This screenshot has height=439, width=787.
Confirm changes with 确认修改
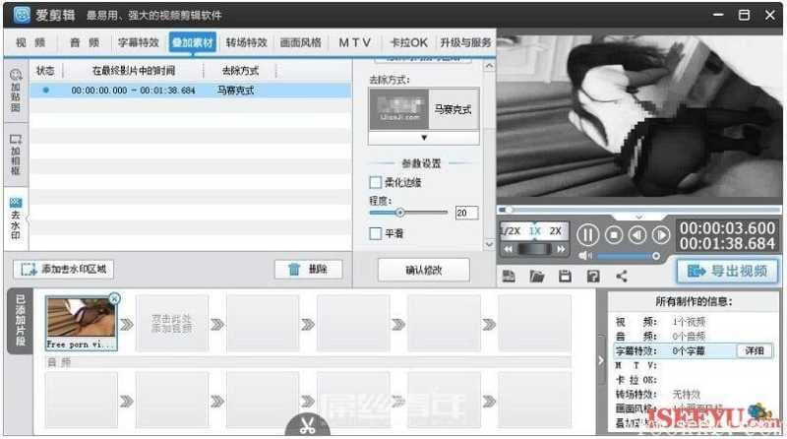[x=424, y=271]
